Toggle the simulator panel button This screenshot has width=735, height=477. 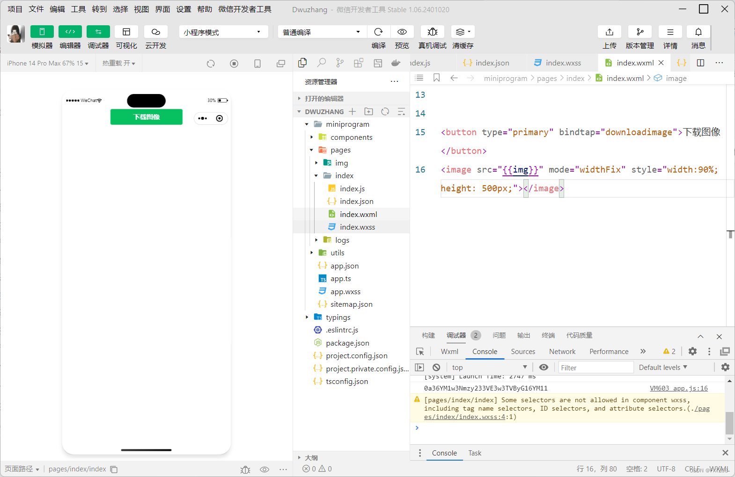click(x=42, y=32)
